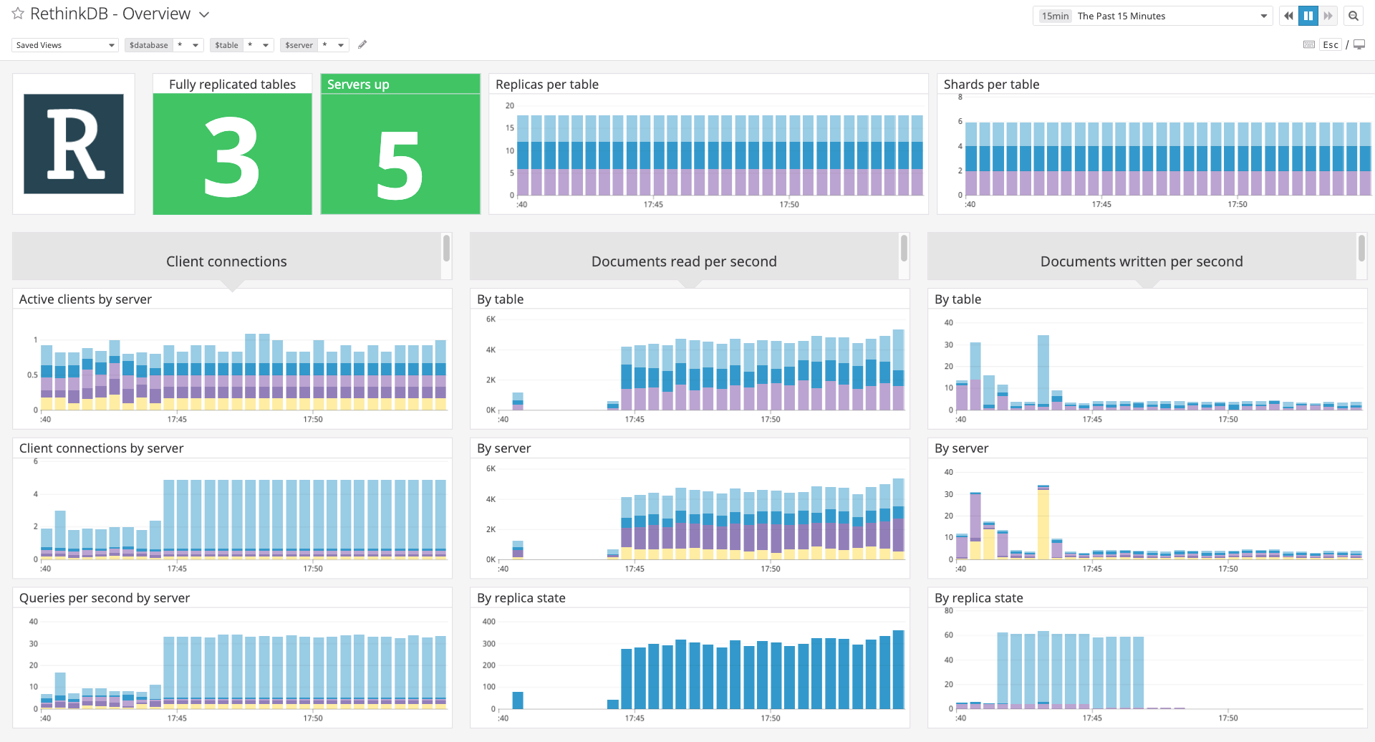Image resolution: width=1375 pixels, height=742 pixels.
Task: Enable TV screen mode via monitor icon
Action: (1360, 44)
